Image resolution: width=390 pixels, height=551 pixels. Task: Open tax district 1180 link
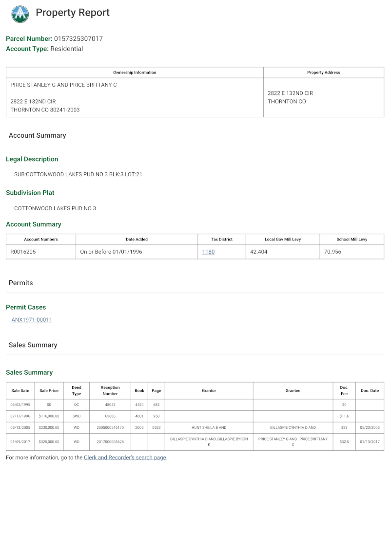(208, 252)
